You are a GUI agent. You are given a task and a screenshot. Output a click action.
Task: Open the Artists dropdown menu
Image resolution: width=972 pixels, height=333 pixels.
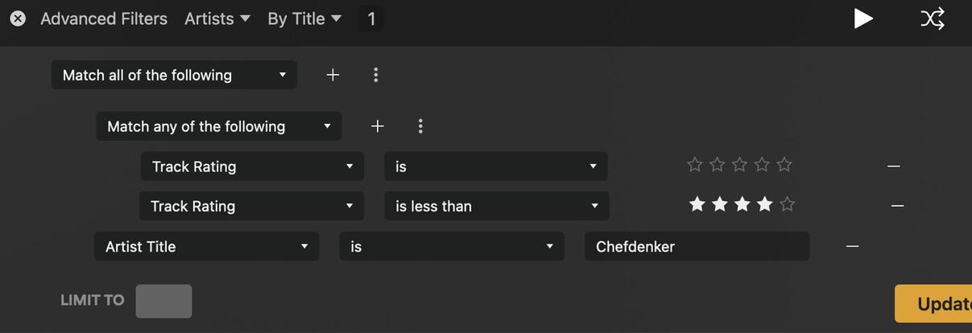[x=217, y=18]
